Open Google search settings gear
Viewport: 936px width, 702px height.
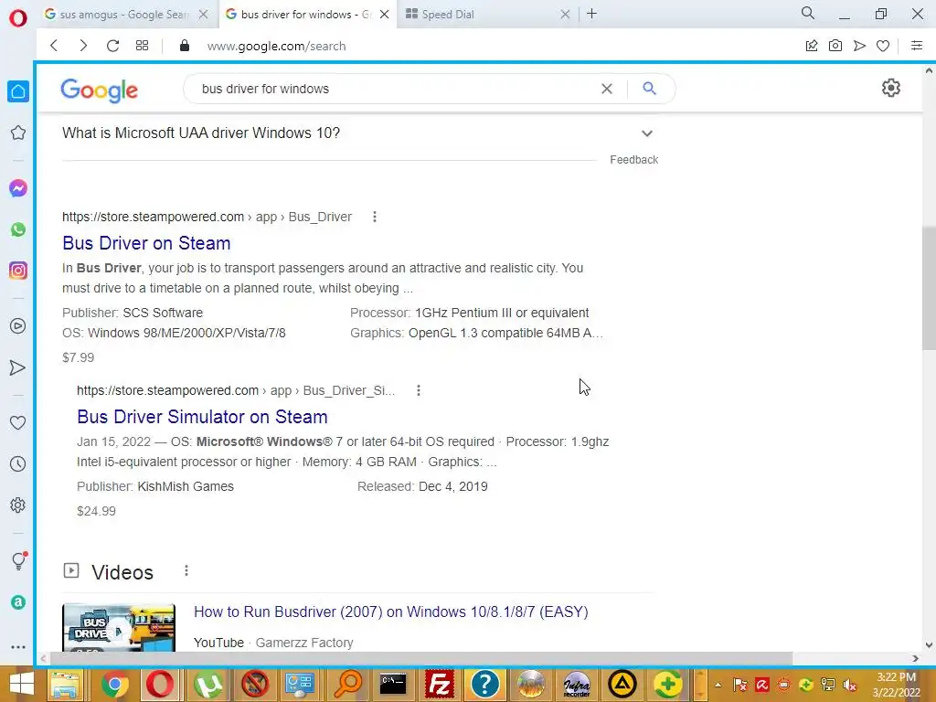point(890,89)
